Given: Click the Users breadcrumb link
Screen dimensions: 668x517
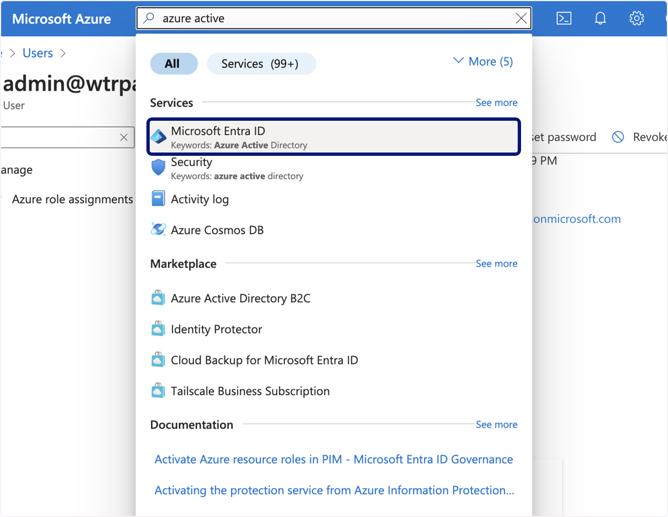Looking at the screenshot, I should (38, 53).
